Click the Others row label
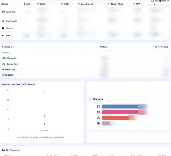The image size is (171, 156). click(9, 28)
